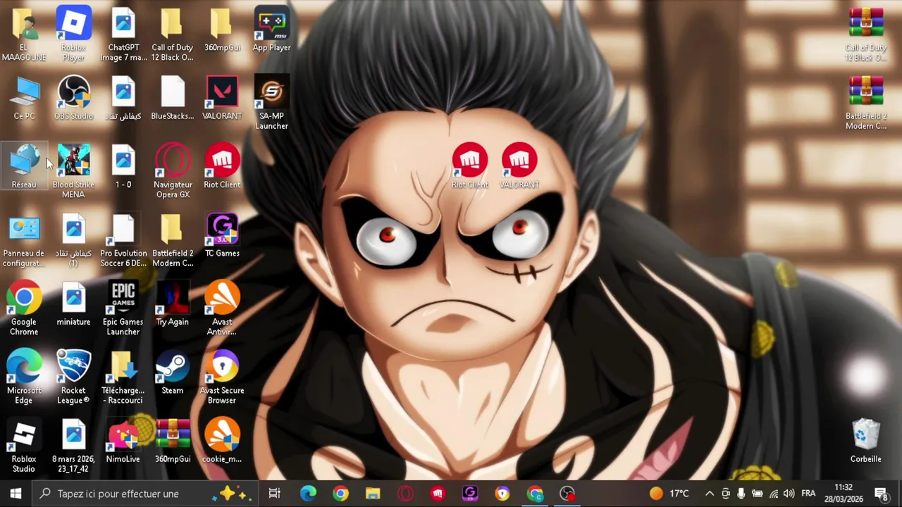902x507 pixels.
Task: Open the notification center
Action: 882,494
